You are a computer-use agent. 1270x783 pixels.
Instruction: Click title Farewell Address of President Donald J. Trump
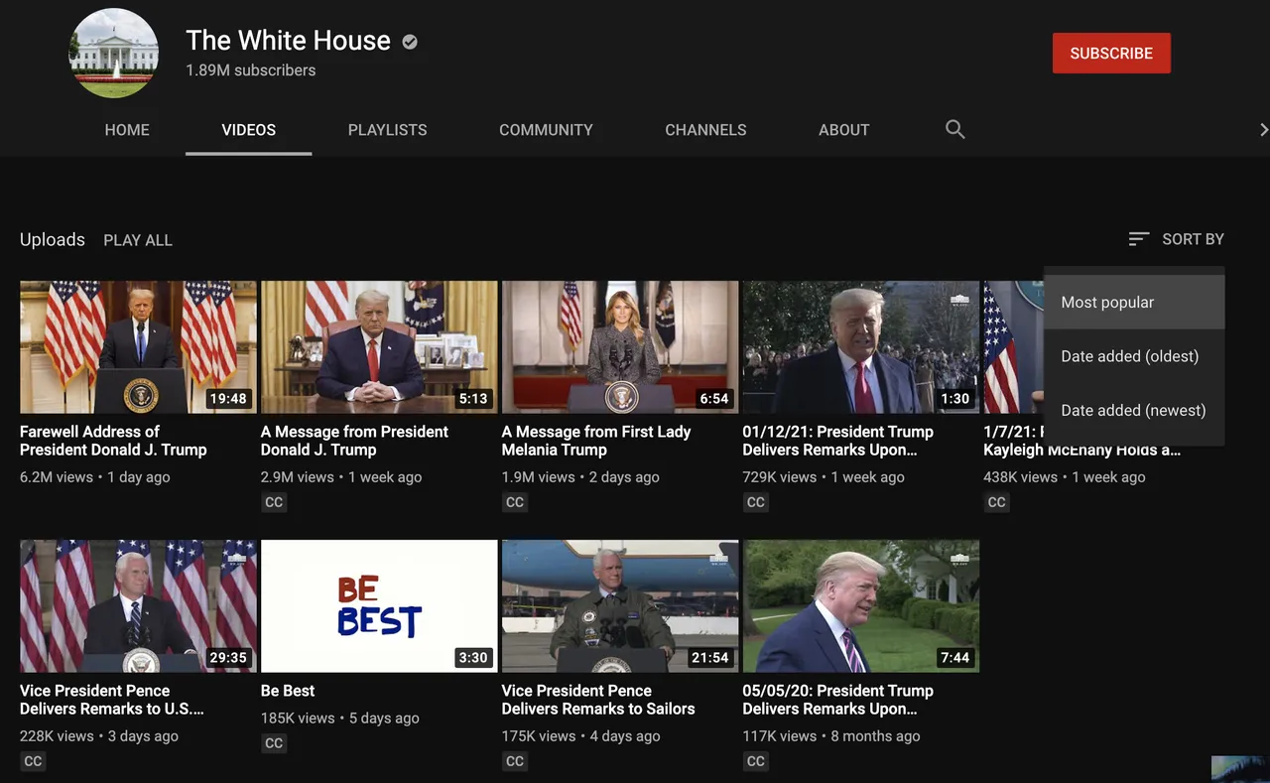(x=113, y=441)
